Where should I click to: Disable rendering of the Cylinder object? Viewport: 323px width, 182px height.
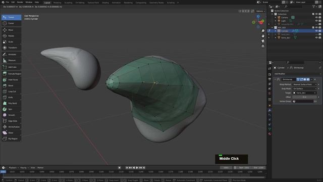tap(320, 31)
